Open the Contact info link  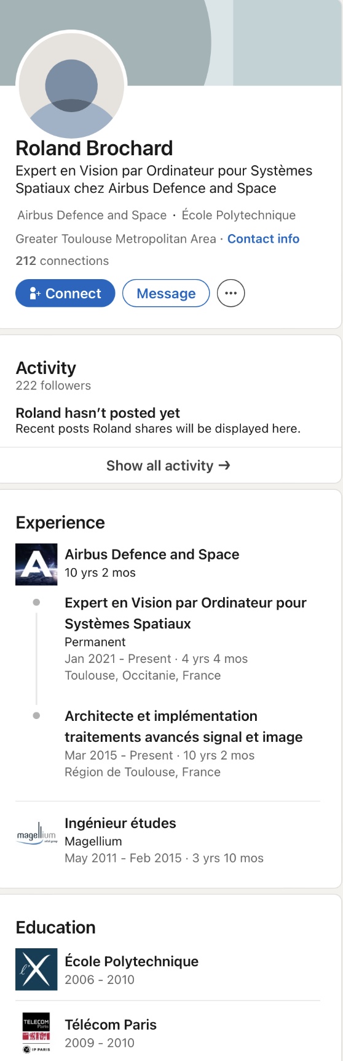point(263,239)
